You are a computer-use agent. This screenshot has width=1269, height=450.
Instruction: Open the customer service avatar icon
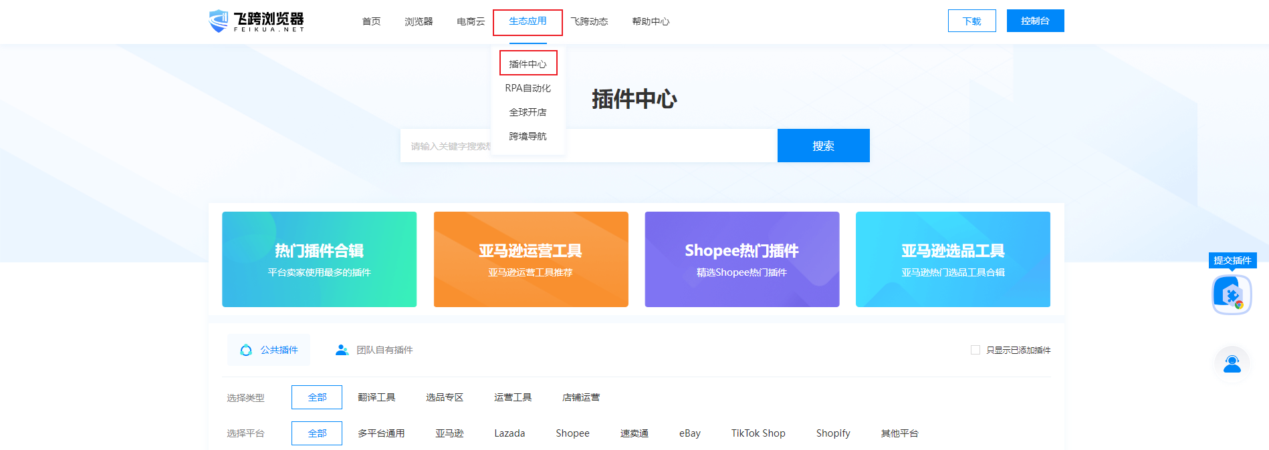(1232, 364)
